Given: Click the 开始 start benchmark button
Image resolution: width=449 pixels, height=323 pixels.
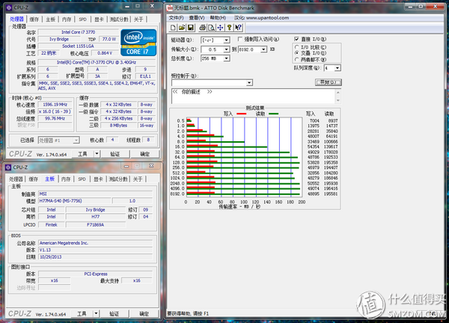Looking at the screenshot, I should (329, 82).
